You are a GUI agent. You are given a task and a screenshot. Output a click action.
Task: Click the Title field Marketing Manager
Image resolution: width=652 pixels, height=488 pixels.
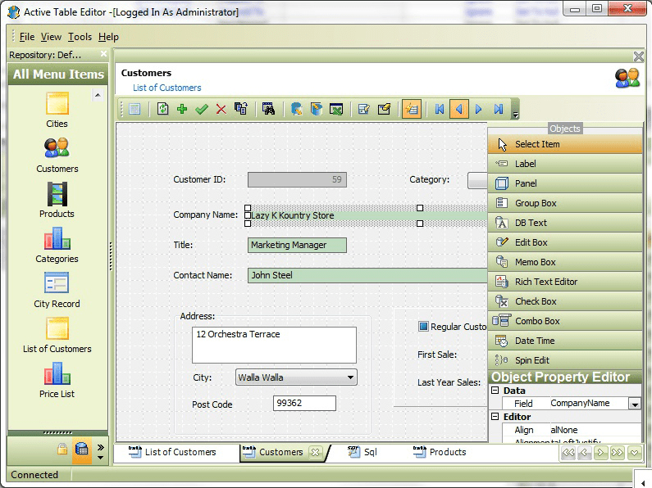(297, 246)
